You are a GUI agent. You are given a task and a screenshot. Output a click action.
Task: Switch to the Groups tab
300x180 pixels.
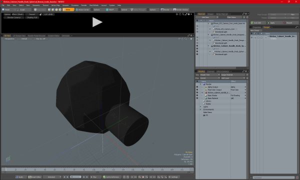click(x=266, y=27)
